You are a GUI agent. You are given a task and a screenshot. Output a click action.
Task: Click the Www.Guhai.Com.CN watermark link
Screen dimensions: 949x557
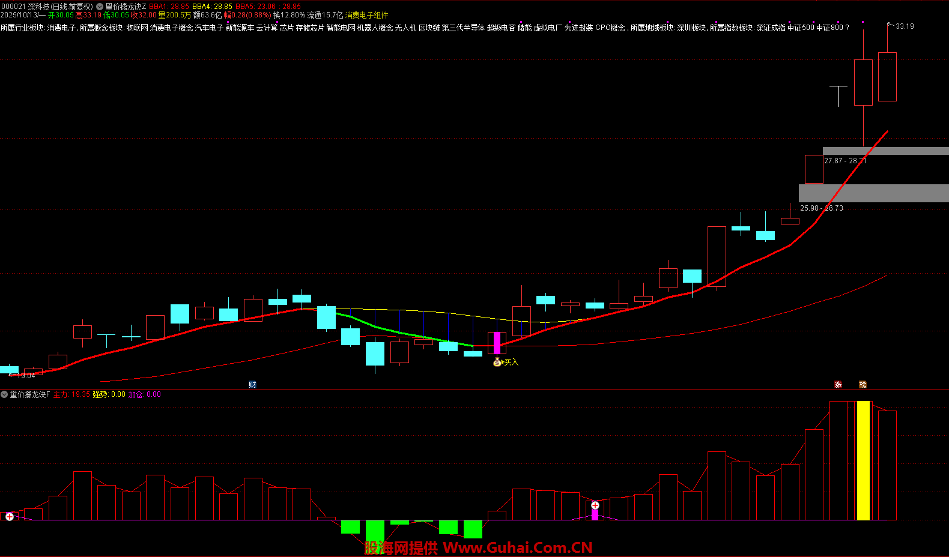click(x=517, y=547)
